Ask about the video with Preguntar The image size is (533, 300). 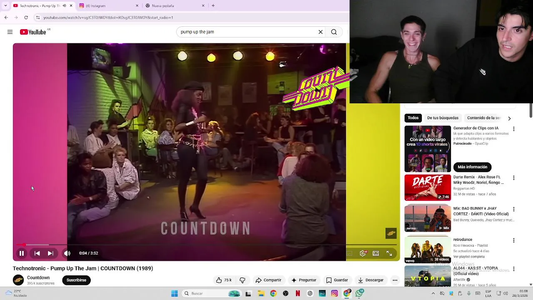(x=304, y=280)
